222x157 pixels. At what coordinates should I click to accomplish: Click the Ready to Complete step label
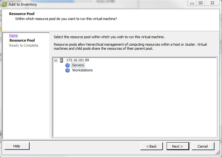[24, 45]
